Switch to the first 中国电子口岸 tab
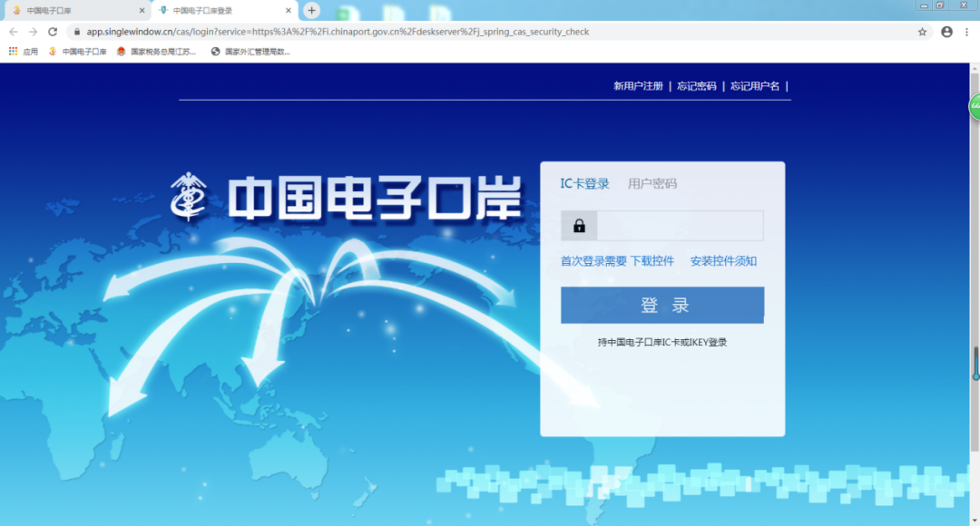 tap(75, 11)
